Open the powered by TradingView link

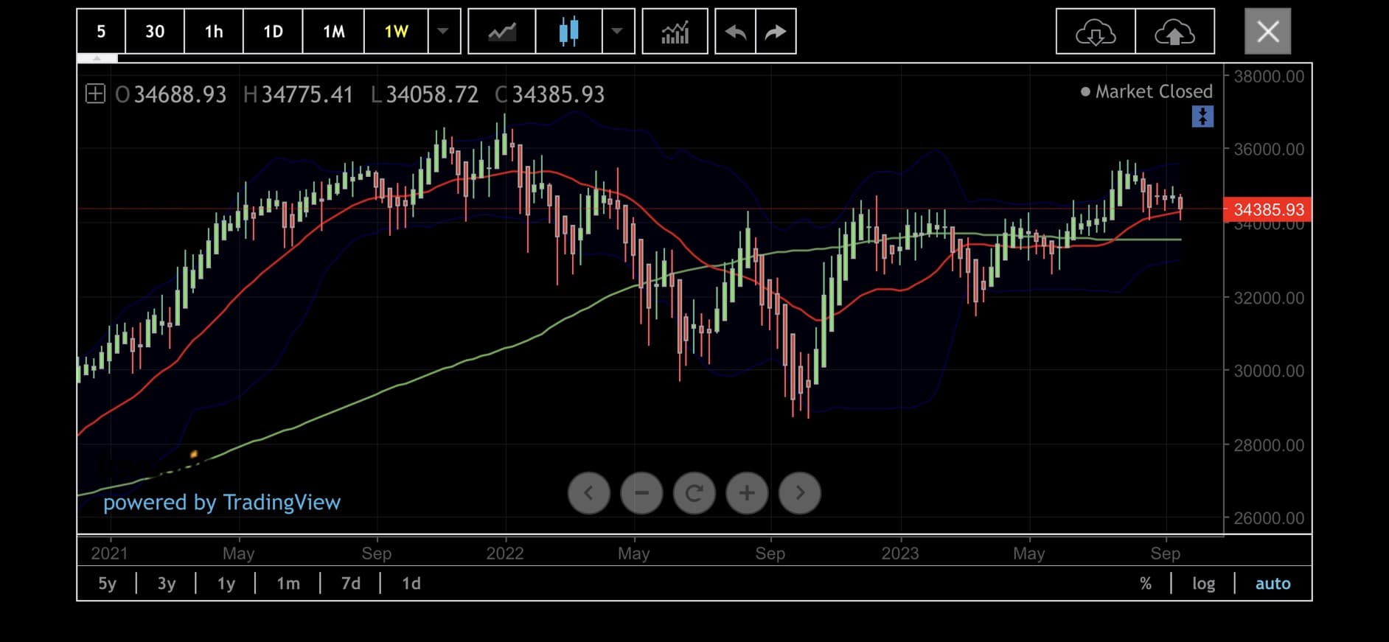click(x=221, y=503)
